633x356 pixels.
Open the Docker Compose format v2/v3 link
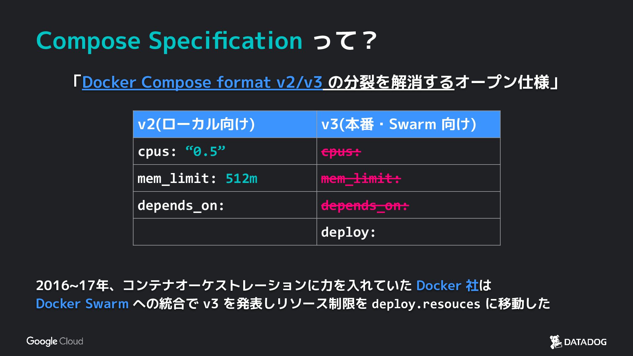click(202, 82)
